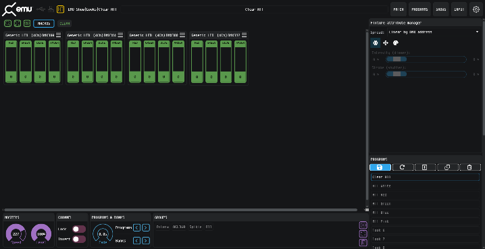This screenshot has width=485, height=249.
Task: Go to next program arrow
Action: pos(146,227)
